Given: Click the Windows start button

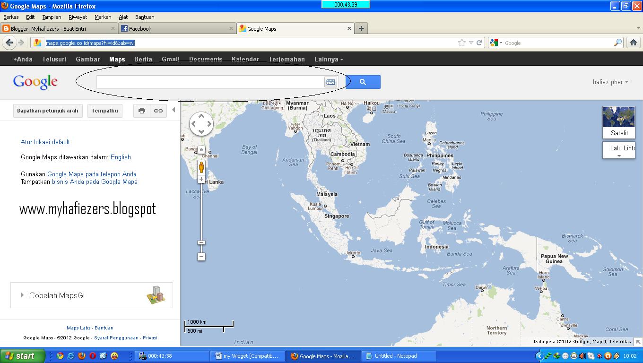Looking at the screenshot, I should tap(23, 356).
